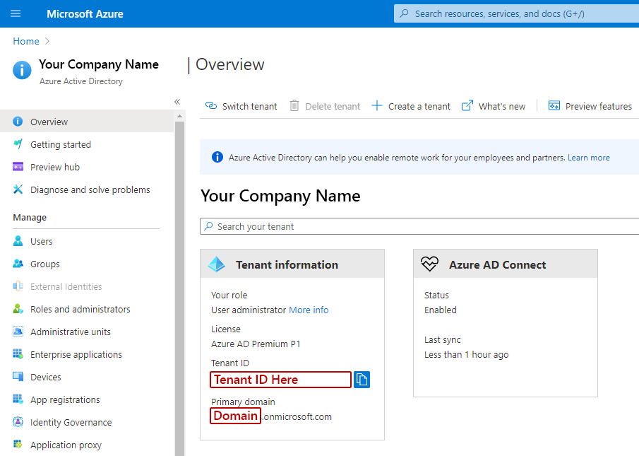Open What's new external link icon

coord(467,106)
